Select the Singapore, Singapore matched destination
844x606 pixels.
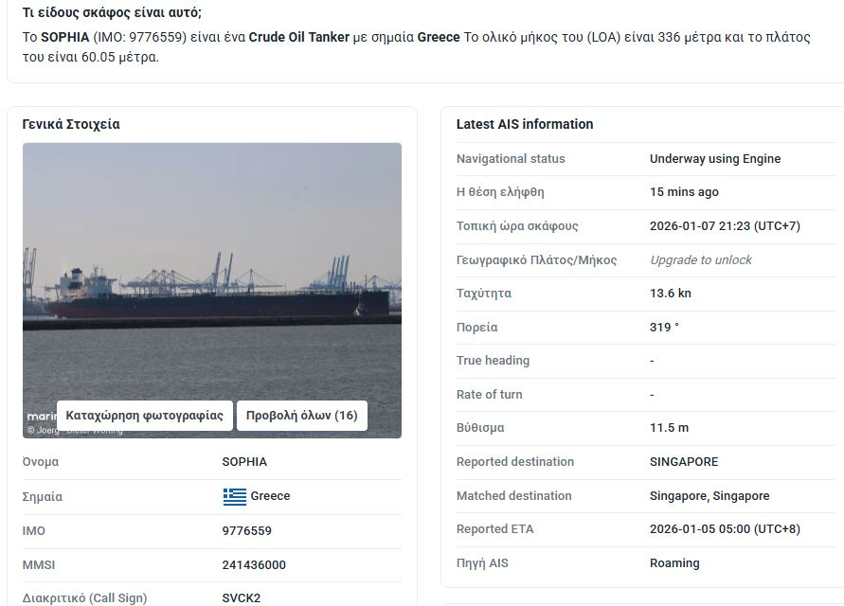click(709, 496)
